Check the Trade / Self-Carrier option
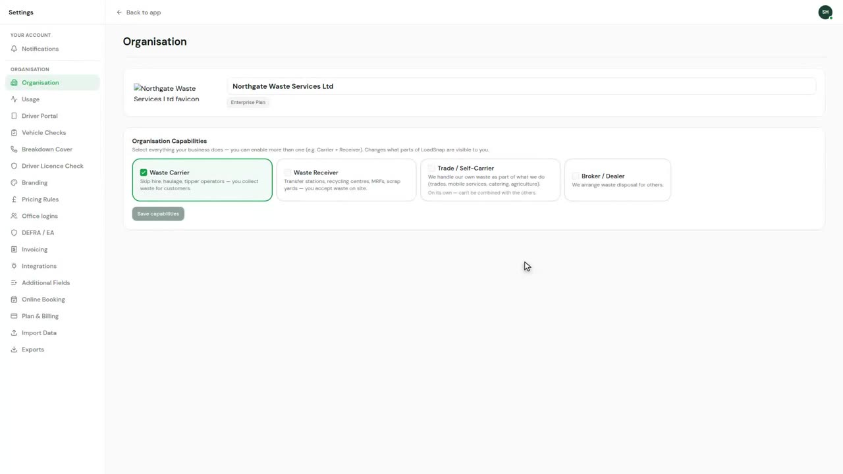The width and height of the screenshot is (843, 474). [431, 169]
